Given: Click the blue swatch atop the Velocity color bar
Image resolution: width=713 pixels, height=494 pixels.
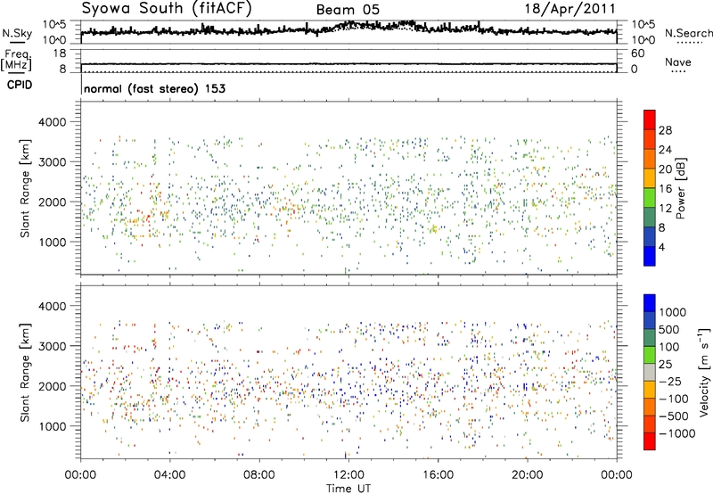Looking at the screenshot, I should [x=650, y=303].
